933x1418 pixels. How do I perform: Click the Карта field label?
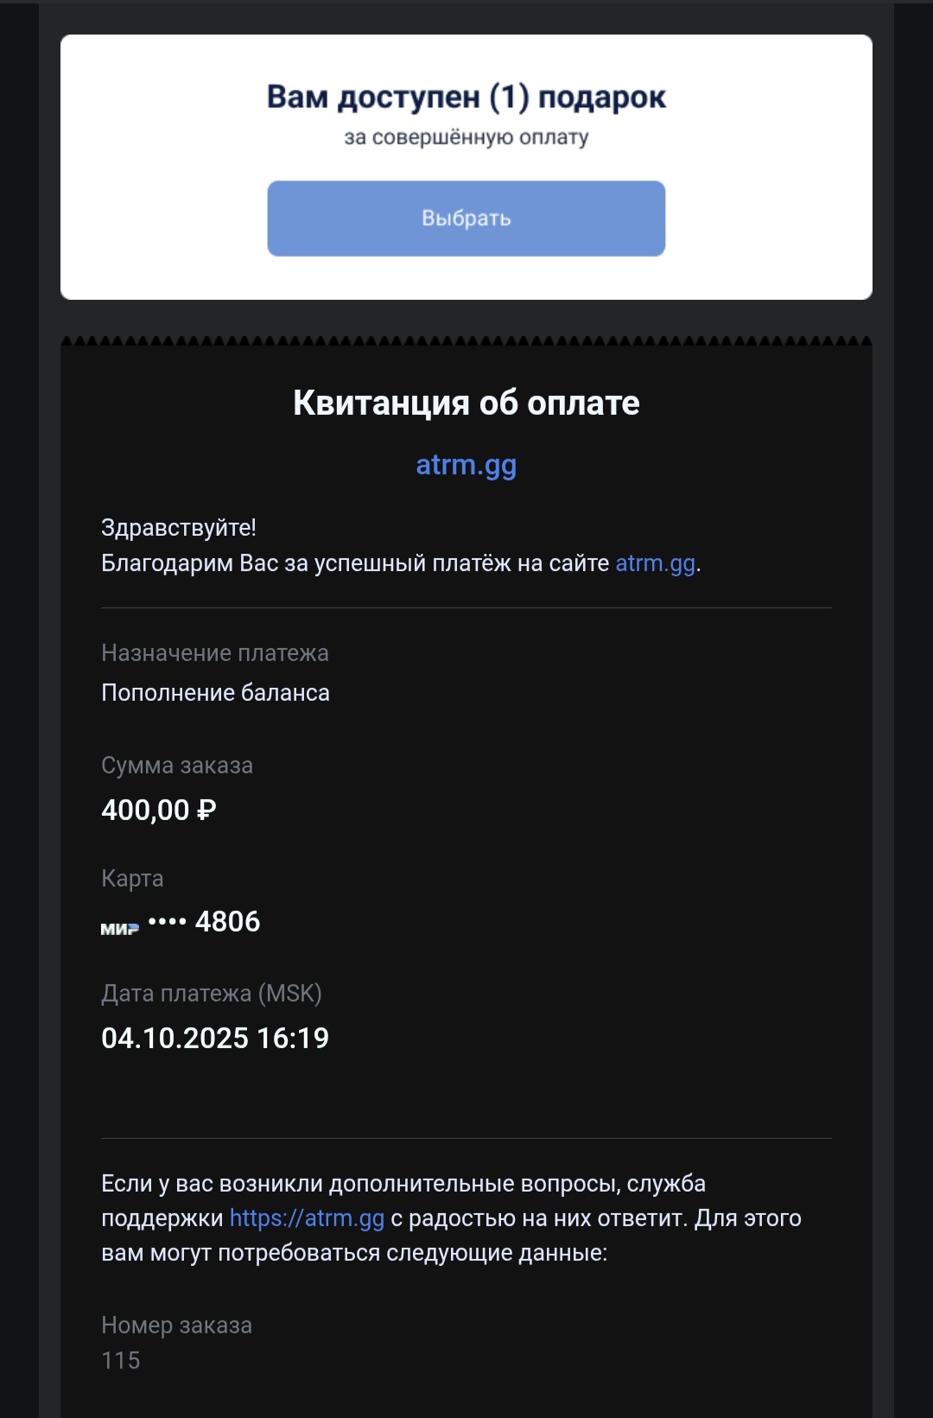pyautogui.click(x=132, y=879)
